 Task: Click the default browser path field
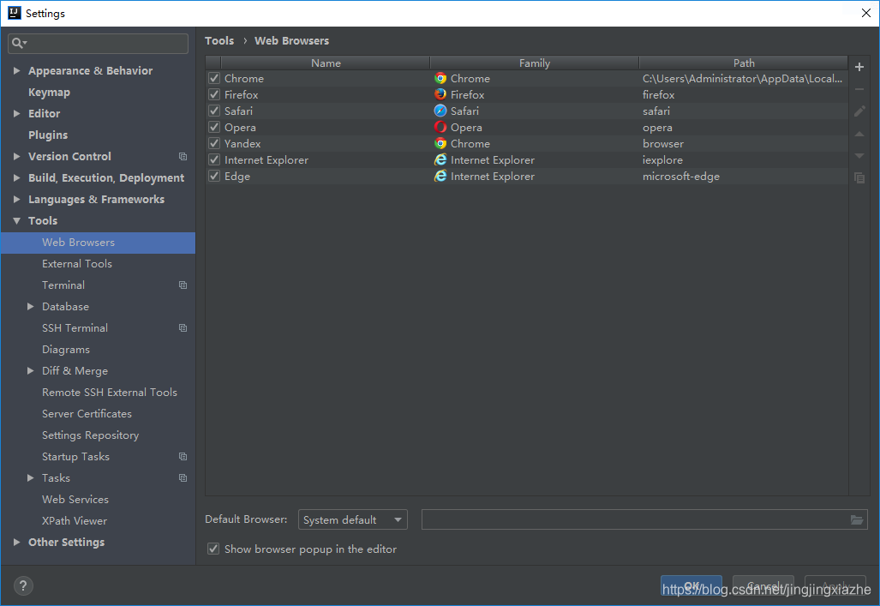click(644, 520)
